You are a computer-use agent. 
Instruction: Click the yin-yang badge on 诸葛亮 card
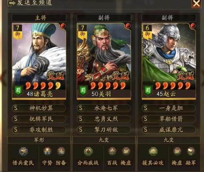coord(63,26)
